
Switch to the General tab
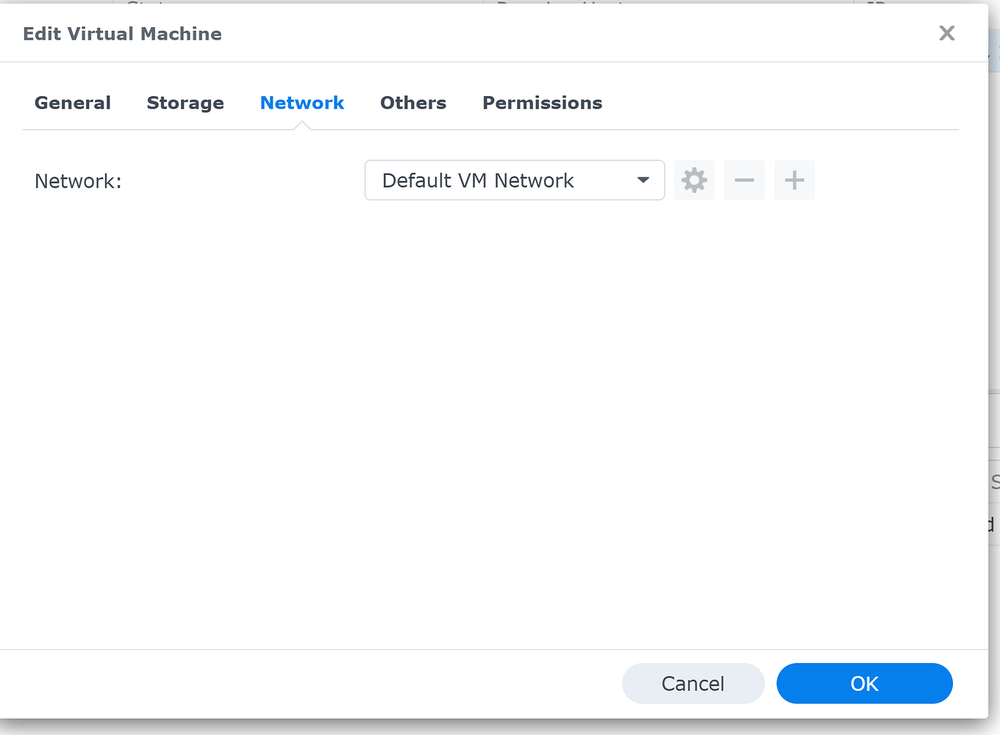pos(73,103)
